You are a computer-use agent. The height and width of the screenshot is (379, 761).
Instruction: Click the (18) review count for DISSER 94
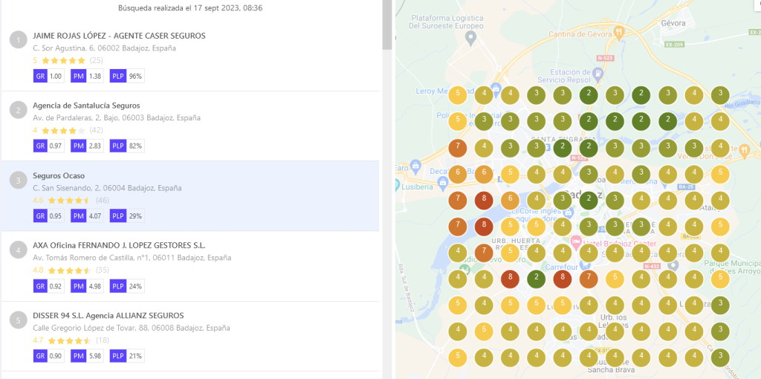tap(97, 340)
